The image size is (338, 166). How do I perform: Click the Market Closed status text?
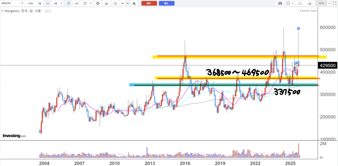point(309,11)
